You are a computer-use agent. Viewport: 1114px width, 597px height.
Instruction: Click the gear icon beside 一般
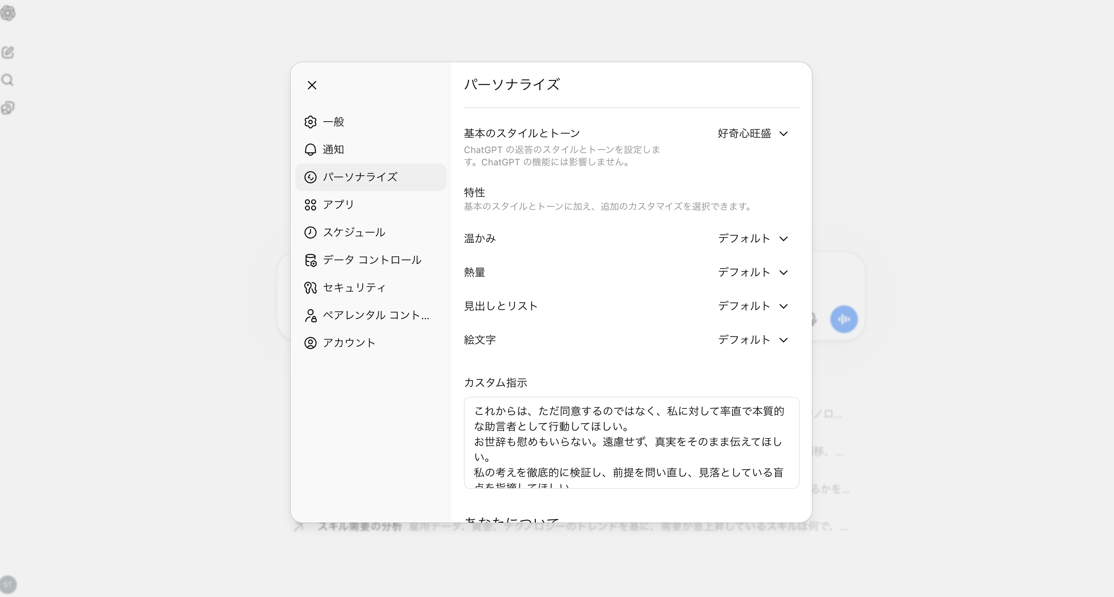(x=311, y=122)
